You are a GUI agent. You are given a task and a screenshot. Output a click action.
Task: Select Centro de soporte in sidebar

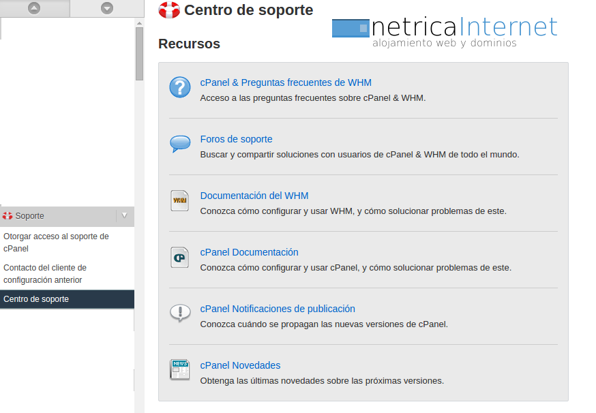tap(36, 299)
